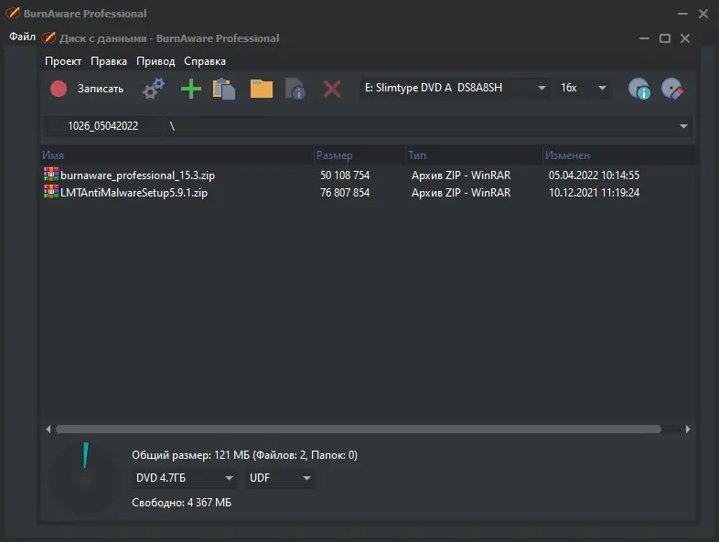Open the drive selector E: Slimtype DVD
This screenshot has height=542, width=719.
pyautogui.click(x=455, y=88)
